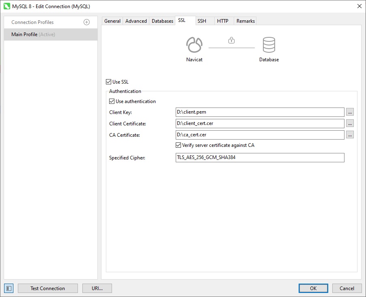The height and width of the screenshot is (297, 366).
Task: Toggle the profiles sidebar panel icon
Action: click(9, 288)
